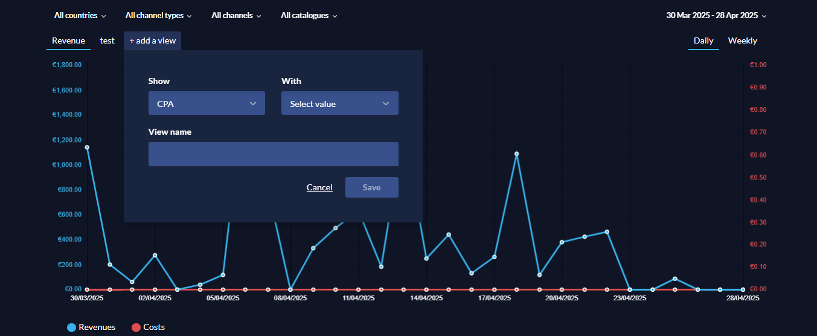
Task: Click the + add a view button
Action: tap(152, 41)
